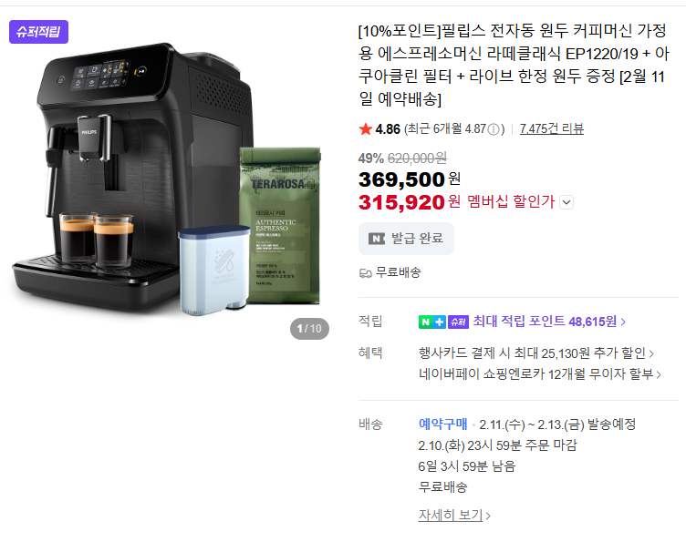Expand the 멤버십 할인가 dropdown arrow

coord(566,202)
